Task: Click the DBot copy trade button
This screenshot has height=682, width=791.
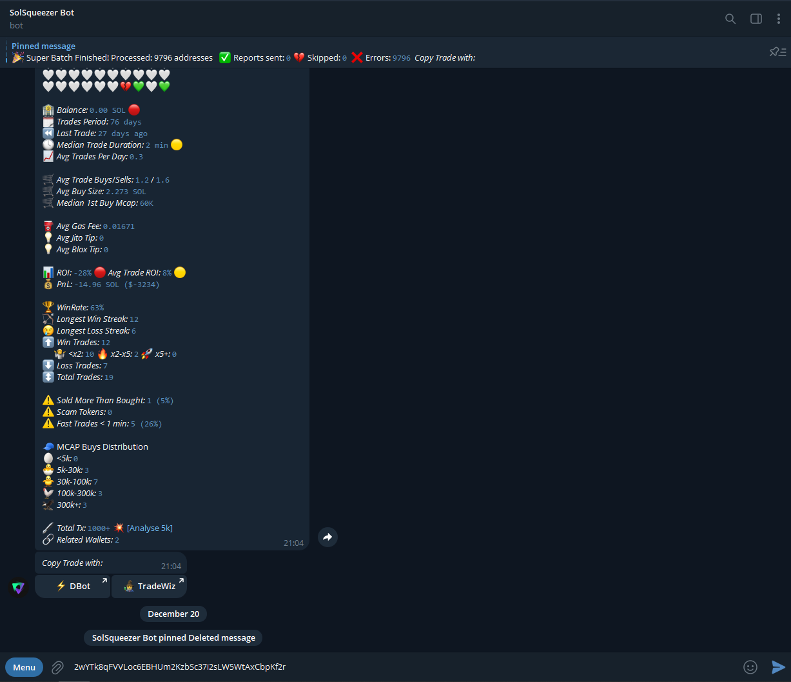Action: coord(73,586)
